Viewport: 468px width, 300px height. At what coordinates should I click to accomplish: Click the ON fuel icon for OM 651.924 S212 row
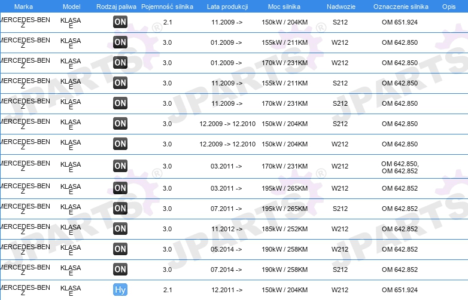coord(120,22)
